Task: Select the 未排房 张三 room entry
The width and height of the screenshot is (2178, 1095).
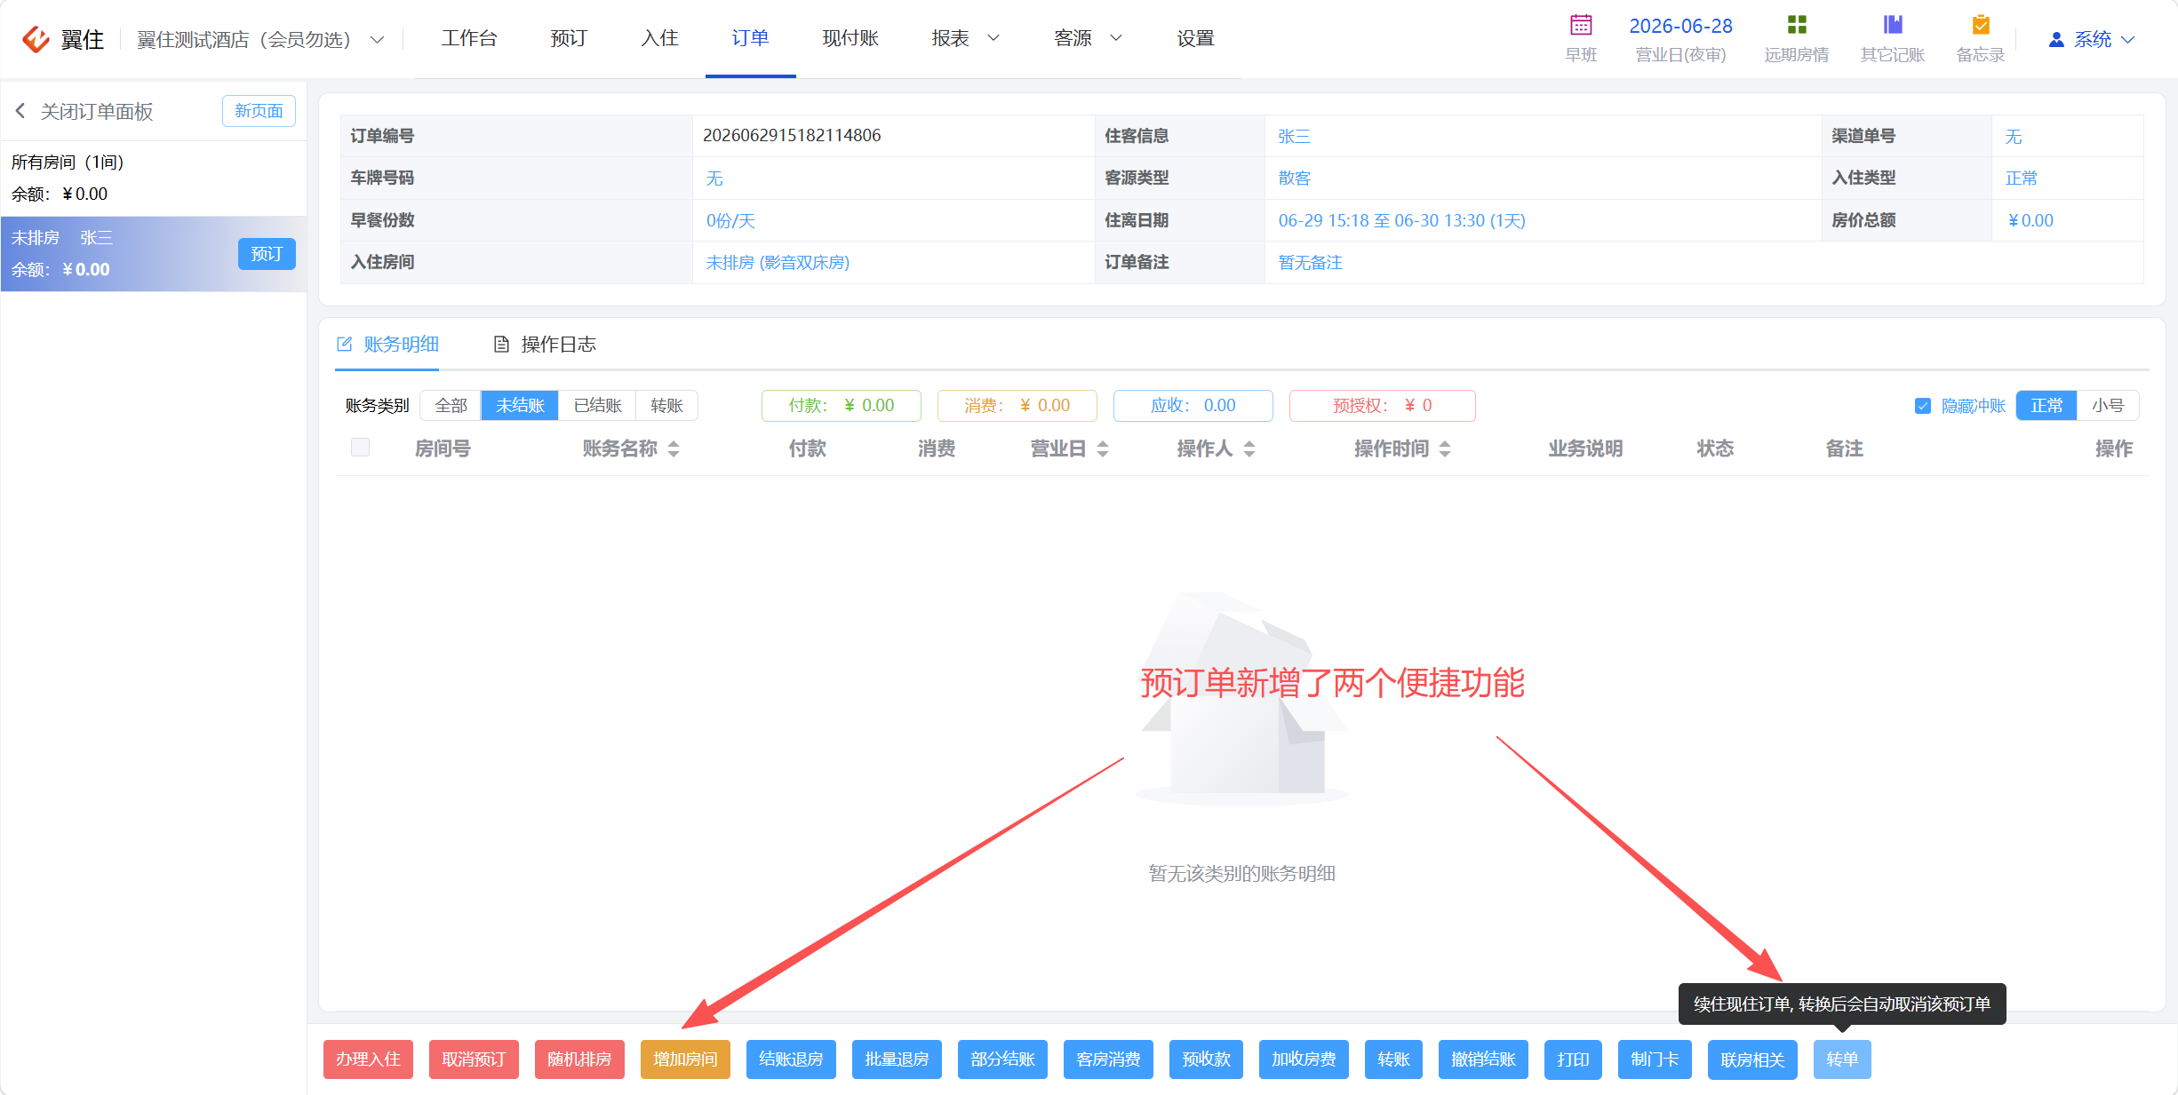Action: 153,254
